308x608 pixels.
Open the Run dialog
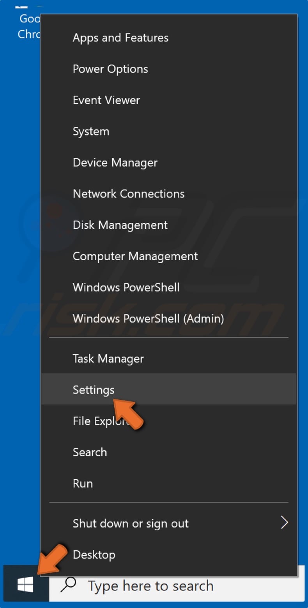[x=83, y=483]
